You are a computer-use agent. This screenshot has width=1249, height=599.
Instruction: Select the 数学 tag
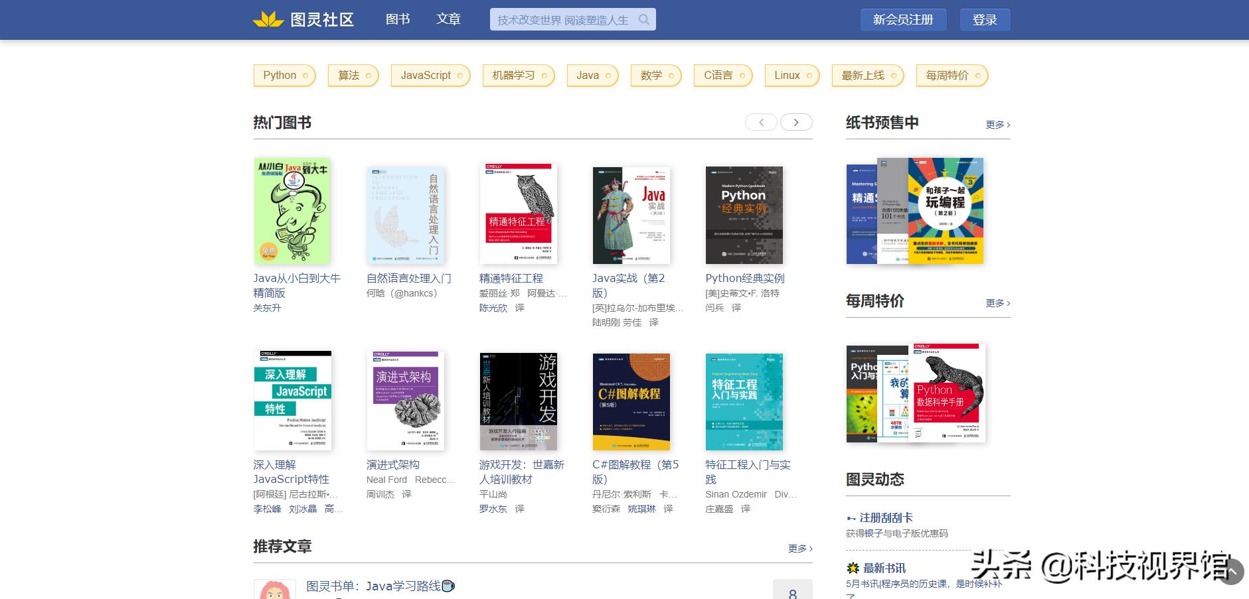(656, 76)
